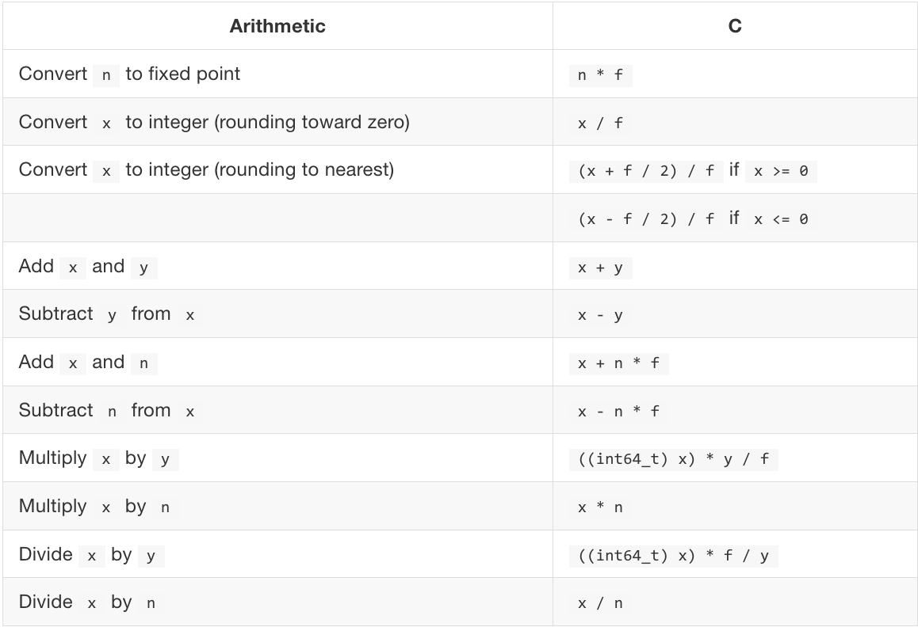918x627 pixels.
Task: Click the 'x / n' code snippet
Action: [x=600, y=603]
